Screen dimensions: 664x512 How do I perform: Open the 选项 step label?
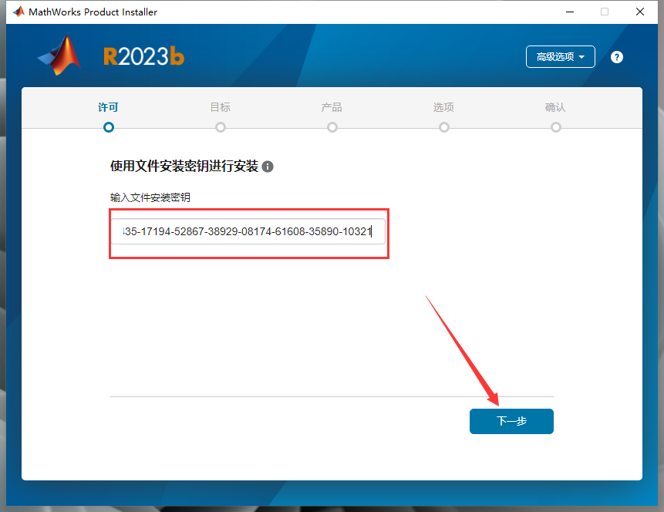coord(444,108)
